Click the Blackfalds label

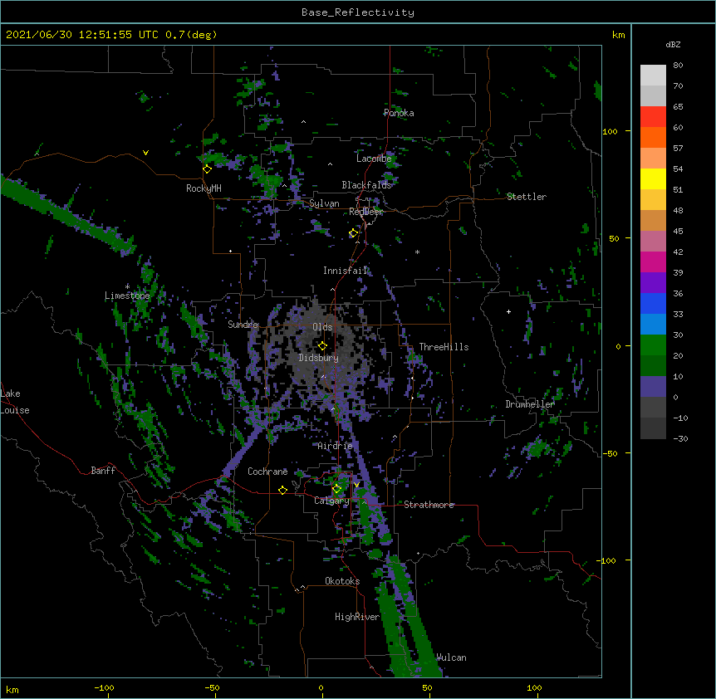click(x=366, y=185)
